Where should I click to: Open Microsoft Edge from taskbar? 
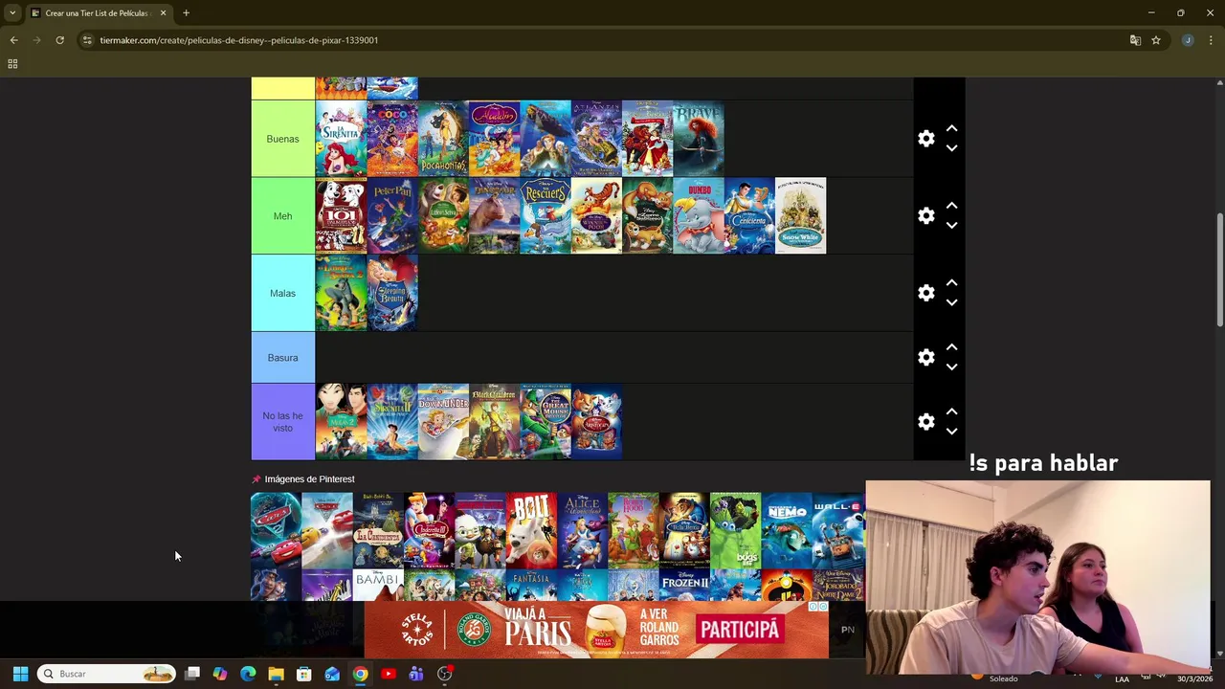tap(248, 674)
